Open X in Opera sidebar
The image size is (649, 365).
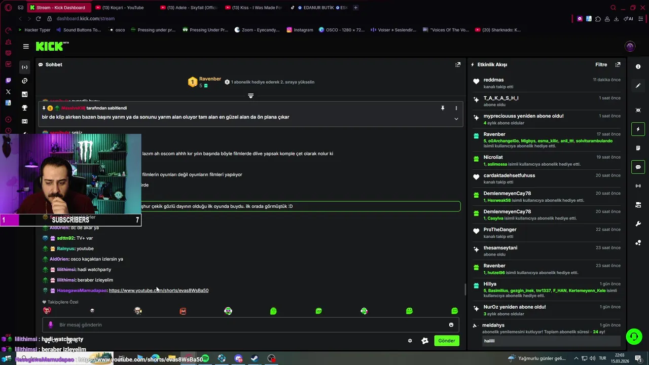(x=8, y=92)
